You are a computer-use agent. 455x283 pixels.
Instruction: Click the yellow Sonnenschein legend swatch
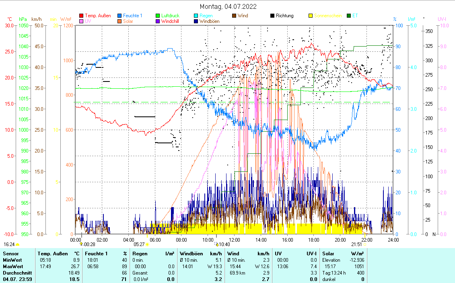click(311, 16)
